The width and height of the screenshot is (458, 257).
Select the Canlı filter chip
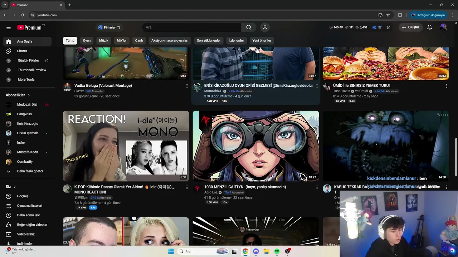pos(139,40)
